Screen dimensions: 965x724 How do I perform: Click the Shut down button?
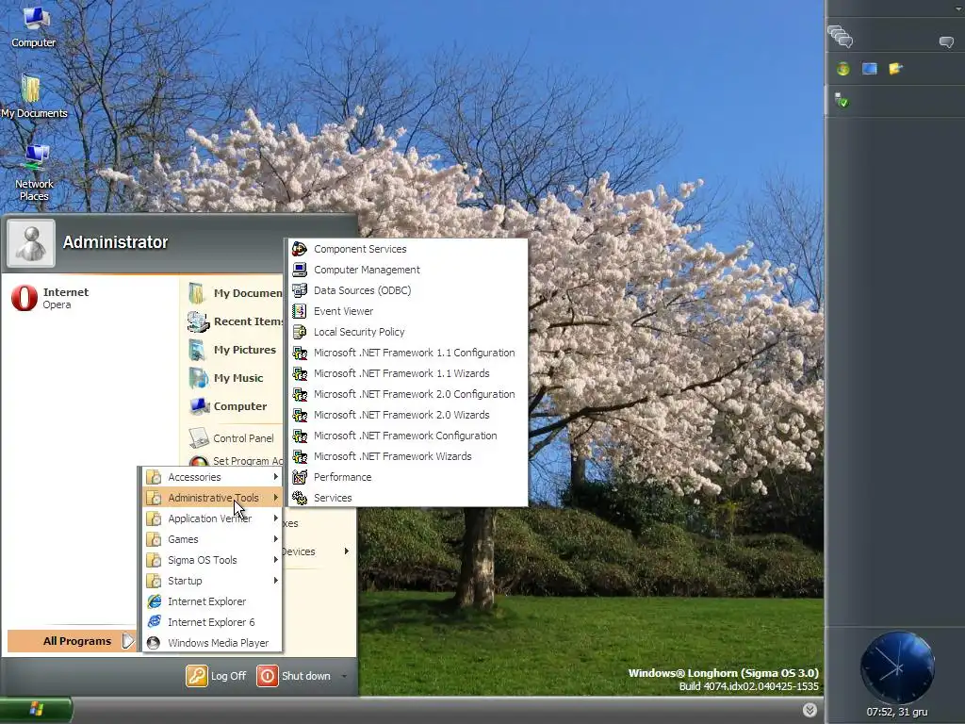pos(294,676)
